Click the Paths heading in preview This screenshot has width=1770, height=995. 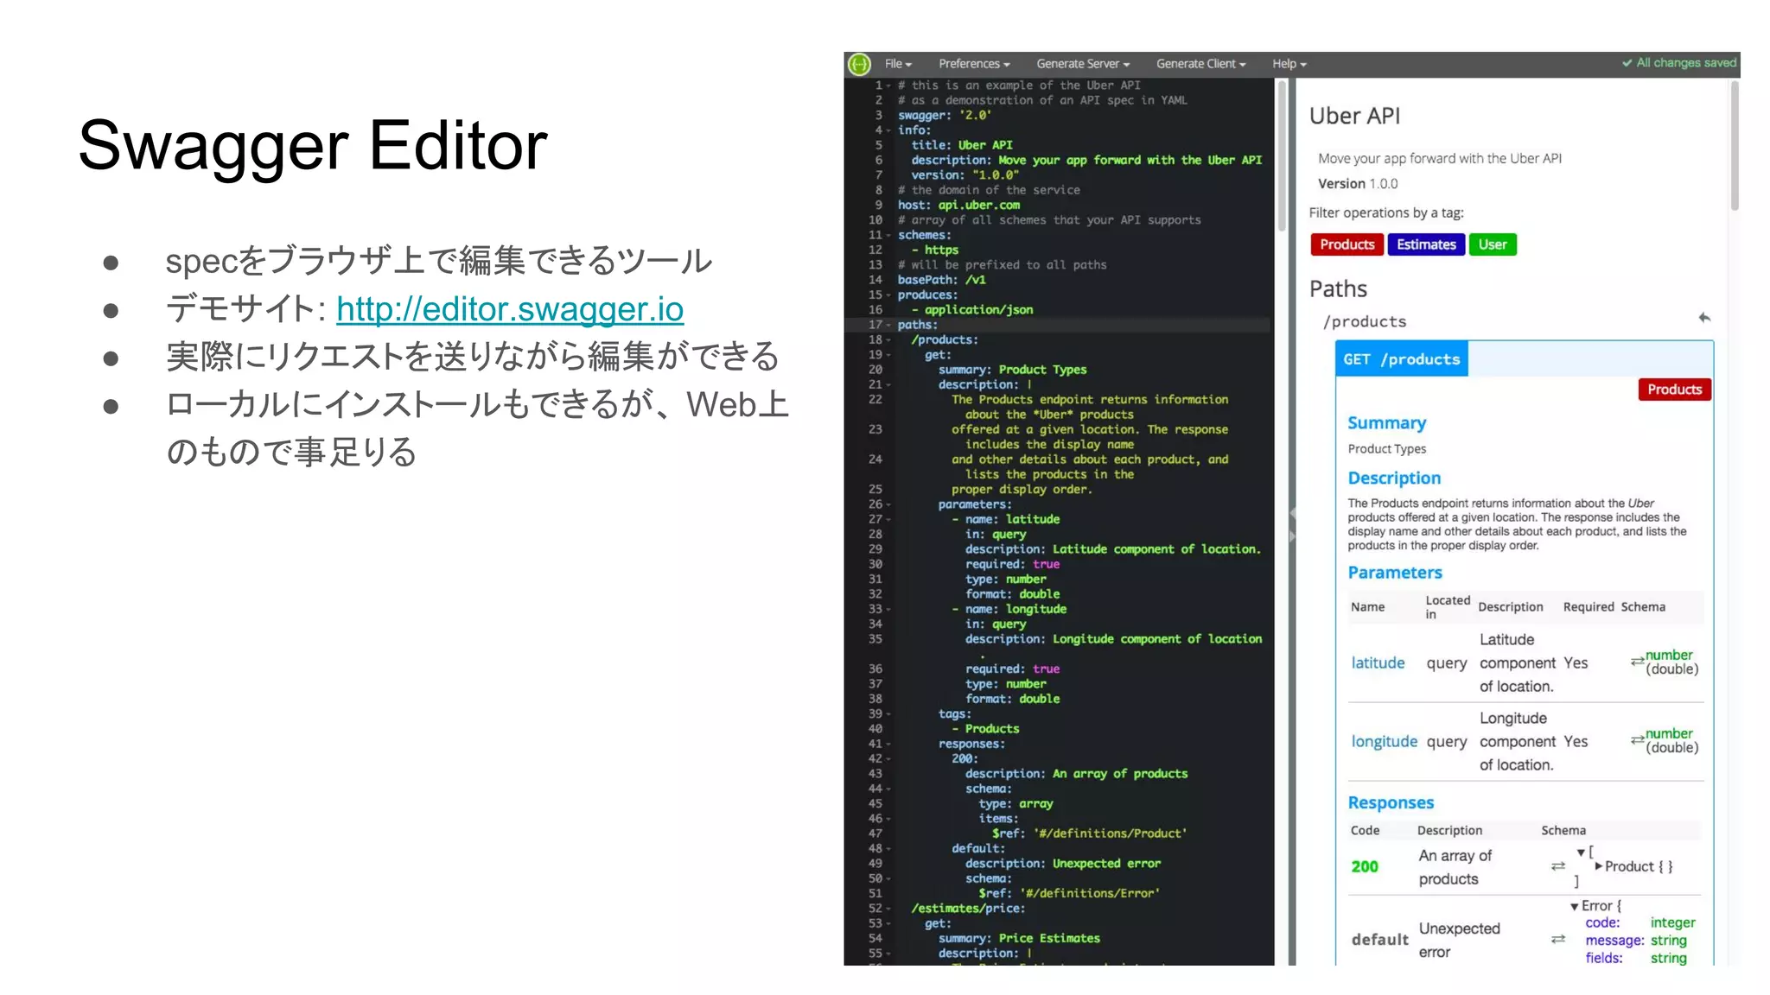[1338, 288]
